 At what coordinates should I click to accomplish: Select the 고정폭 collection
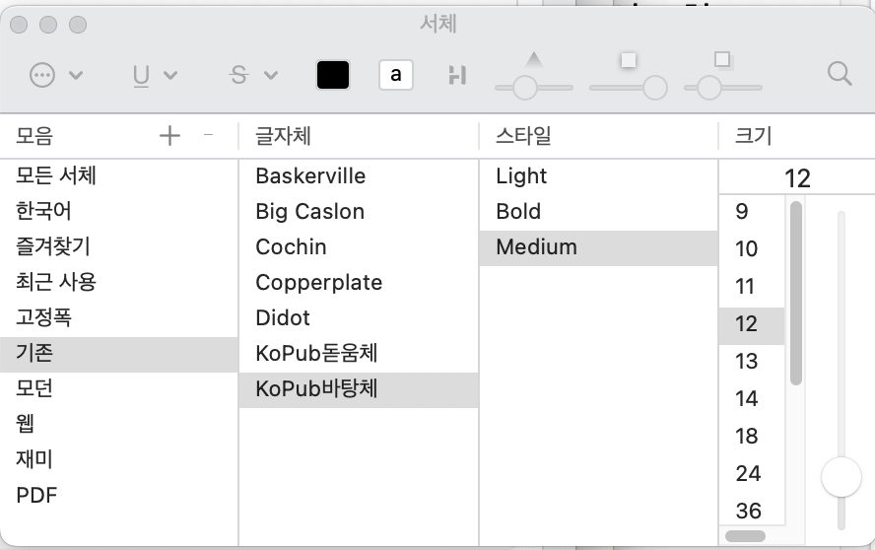click(119, 317)
